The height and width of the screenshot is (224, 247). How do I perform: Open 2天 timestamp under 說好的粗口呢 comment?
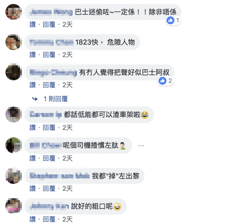(x=67, y=219)
